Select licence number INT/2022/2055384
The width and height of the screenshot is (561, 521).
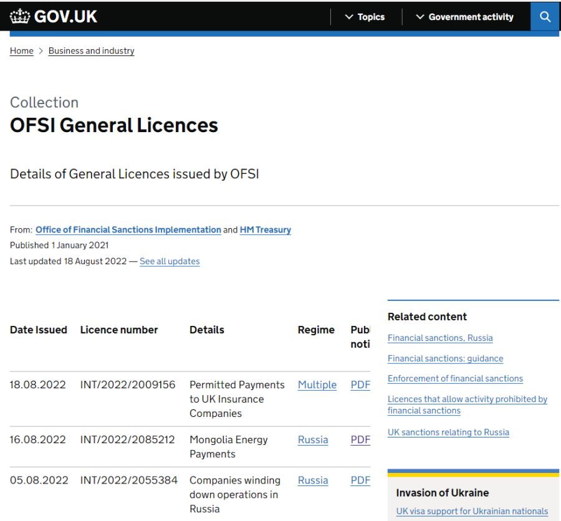[129, 480]
